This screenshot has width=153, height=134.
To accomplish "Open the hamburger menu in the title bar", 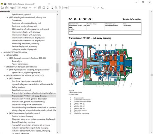I will point(5,4).
